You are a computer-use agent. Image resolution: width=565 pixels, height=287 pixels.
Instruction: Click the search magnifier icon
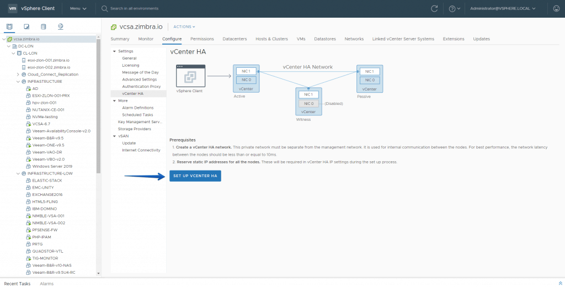(104, 9)
